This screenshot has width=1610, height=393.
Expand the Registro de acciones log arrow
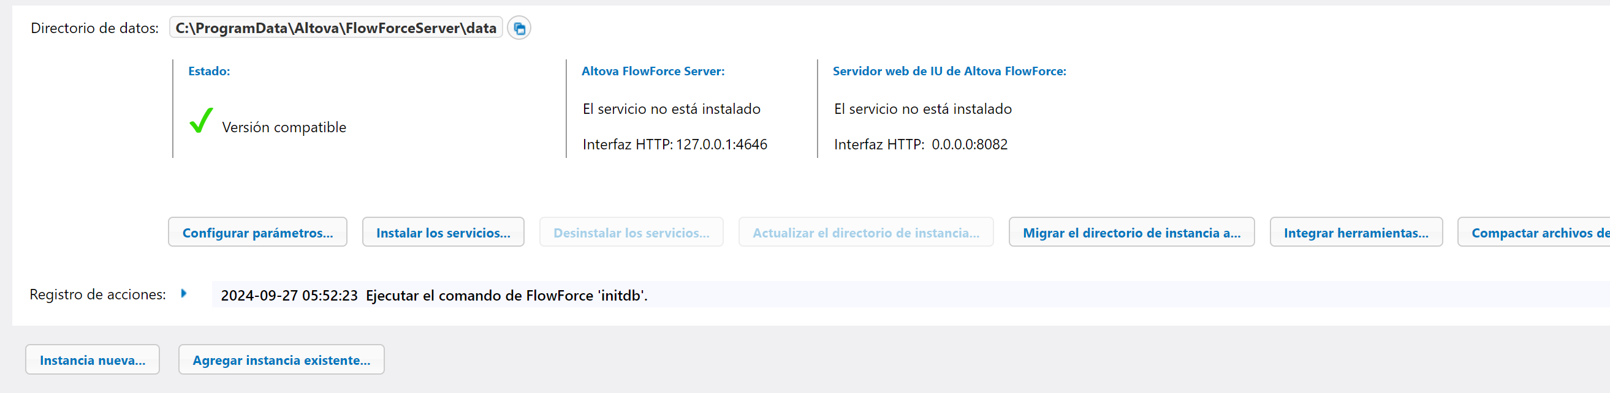click(x=184, y=293)
